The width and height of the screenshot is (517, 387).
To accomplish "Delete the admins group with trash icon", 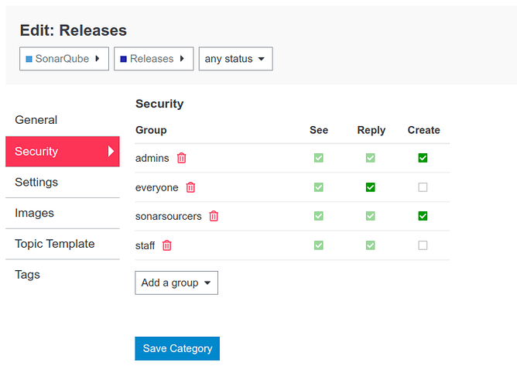I will pyautogui.click(x=181, y=158).
